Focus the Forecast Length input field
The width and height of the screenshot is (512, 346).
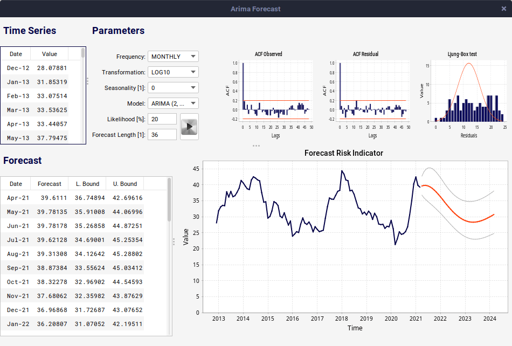tap(162, 135)
